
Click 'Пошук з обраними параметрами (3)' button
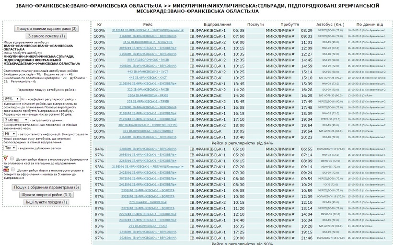click(x=46, y=187)
